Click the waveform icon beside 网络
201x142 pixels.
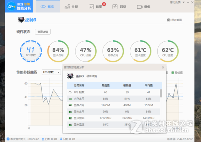115,7
